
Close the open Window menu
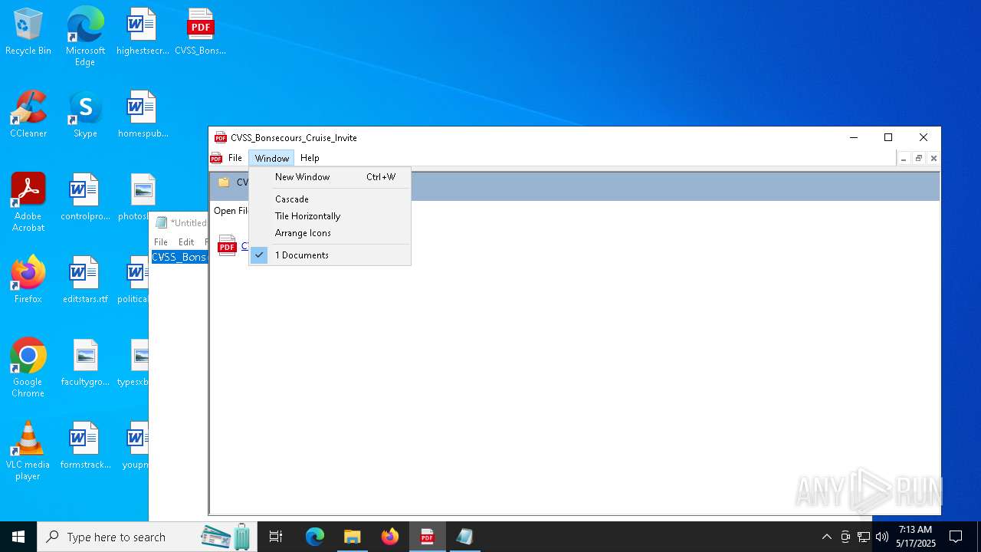272,158
